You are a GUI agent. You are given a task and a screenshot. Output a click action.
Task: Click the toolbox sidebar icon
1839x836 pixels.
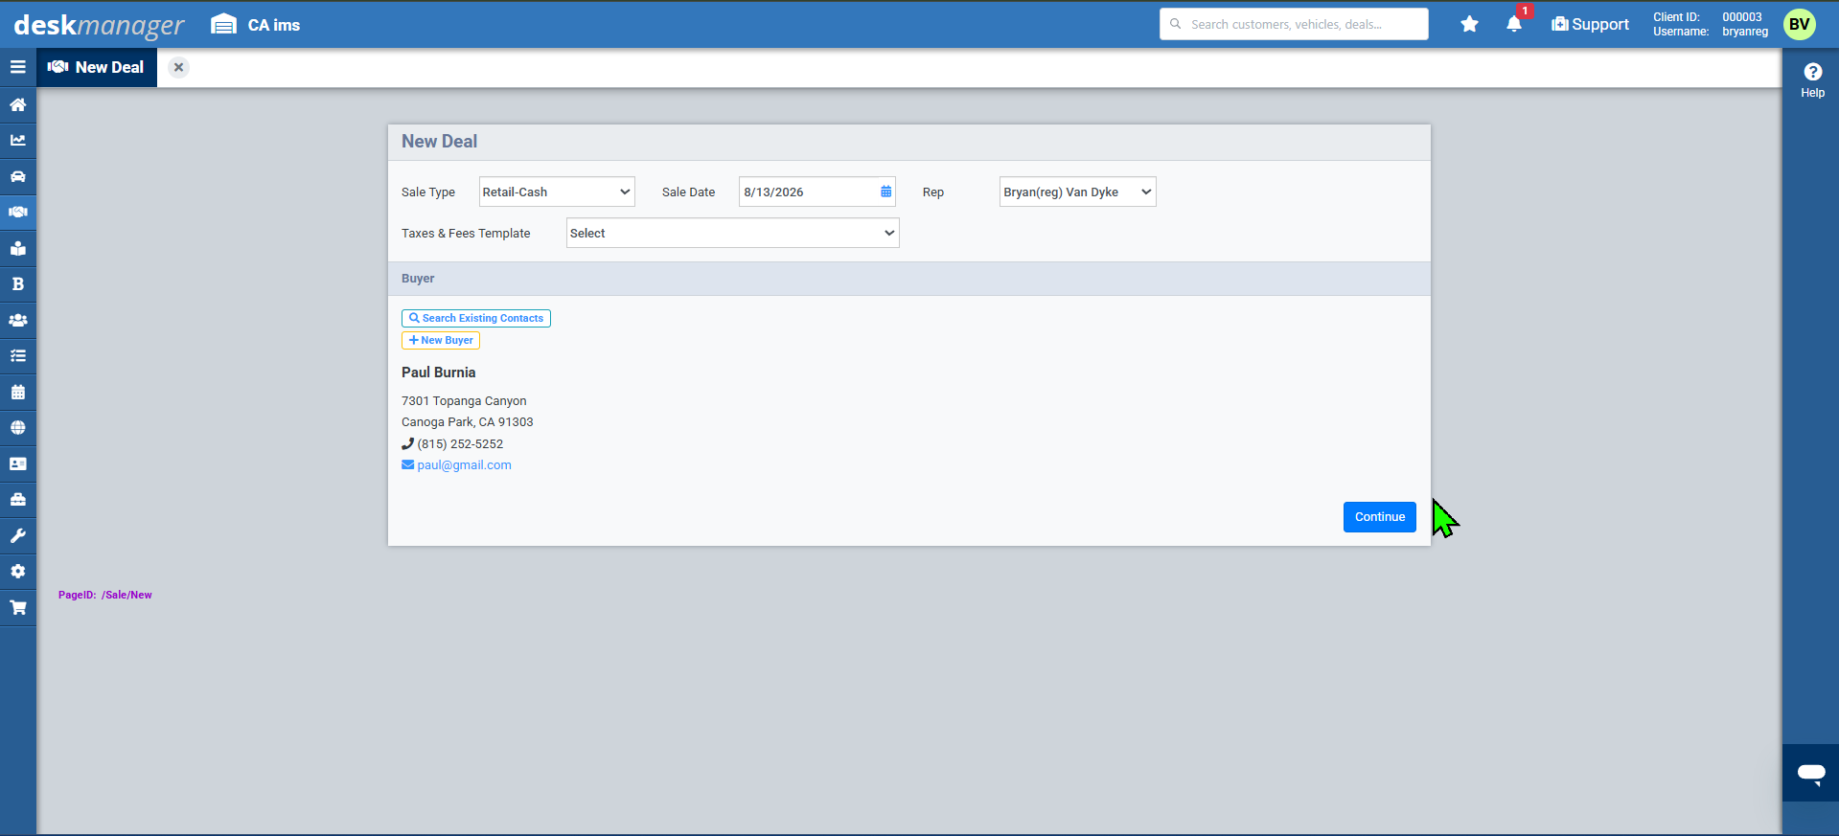click(x=17, y=499)
